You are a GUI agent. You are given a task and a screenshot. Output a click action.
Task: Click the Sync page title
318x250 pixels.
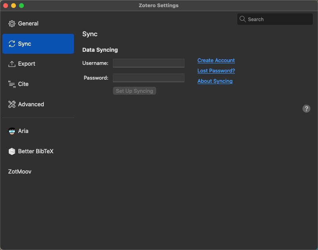coord(90,34)
